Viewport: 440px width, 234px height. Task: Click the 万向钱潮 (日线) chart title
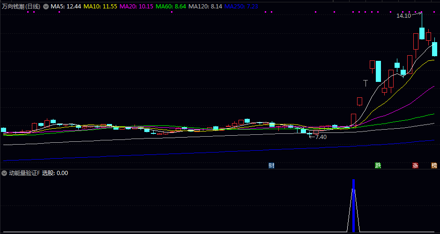tap(21, 7)
